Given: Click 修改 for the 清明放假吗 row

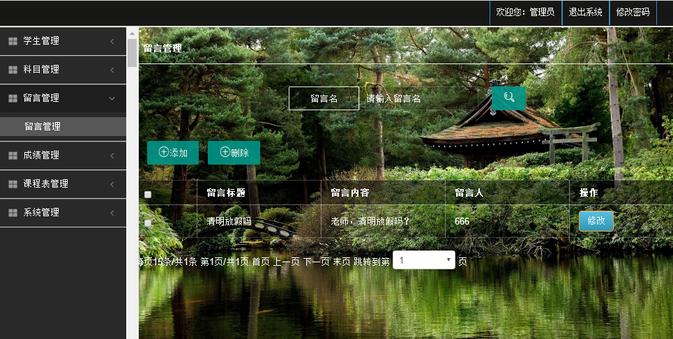Looking at the screenshot, I should coord(596,221).
